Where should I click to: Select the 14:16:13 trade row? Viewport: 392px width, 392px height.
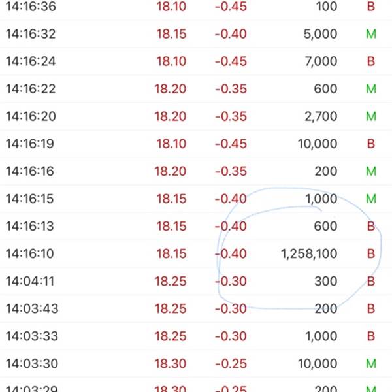(x=196, y=226)
